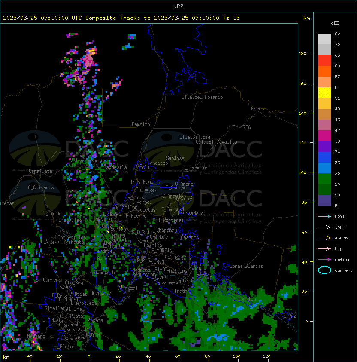
Task: Click the white 30HM track arrow
Action: 324,227
